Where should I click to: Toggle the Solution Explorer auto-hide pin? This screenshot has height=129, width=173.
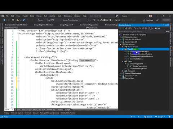[166, 25]
